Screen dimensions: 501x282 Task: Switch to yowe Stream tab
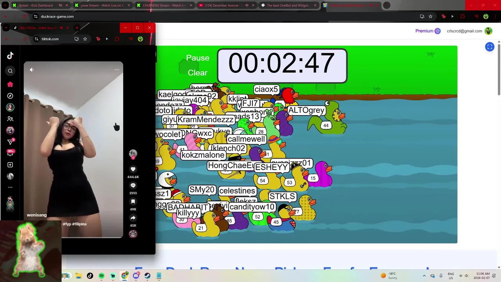(x=103, y=5)
